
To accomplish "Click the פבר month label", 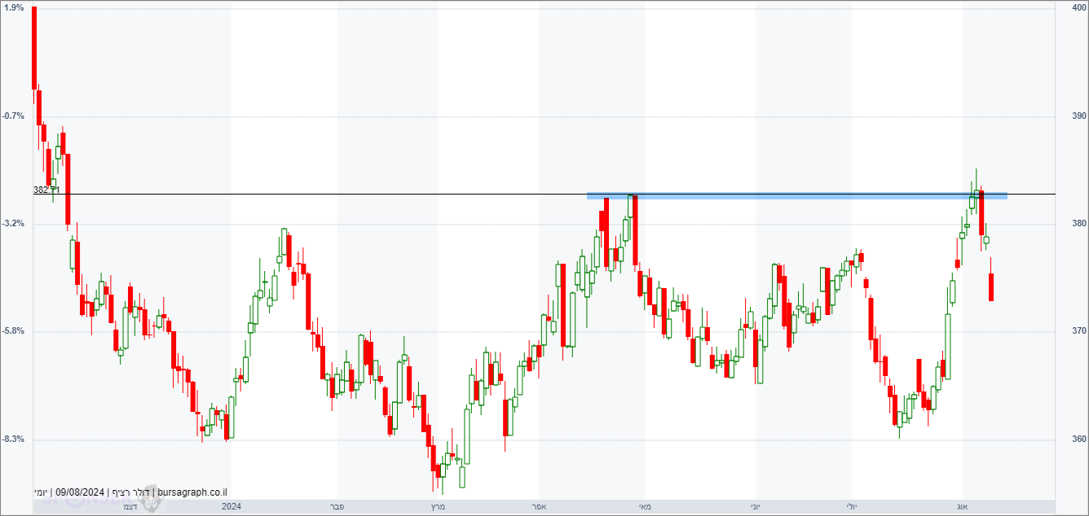I will click(337, 507).
